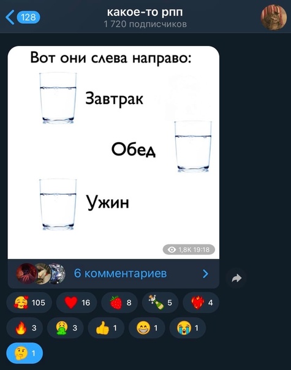The height and width of the screenshot is (370, 291).
Task: Go back using the 128 unread arrow
Action: coord(23,17)
